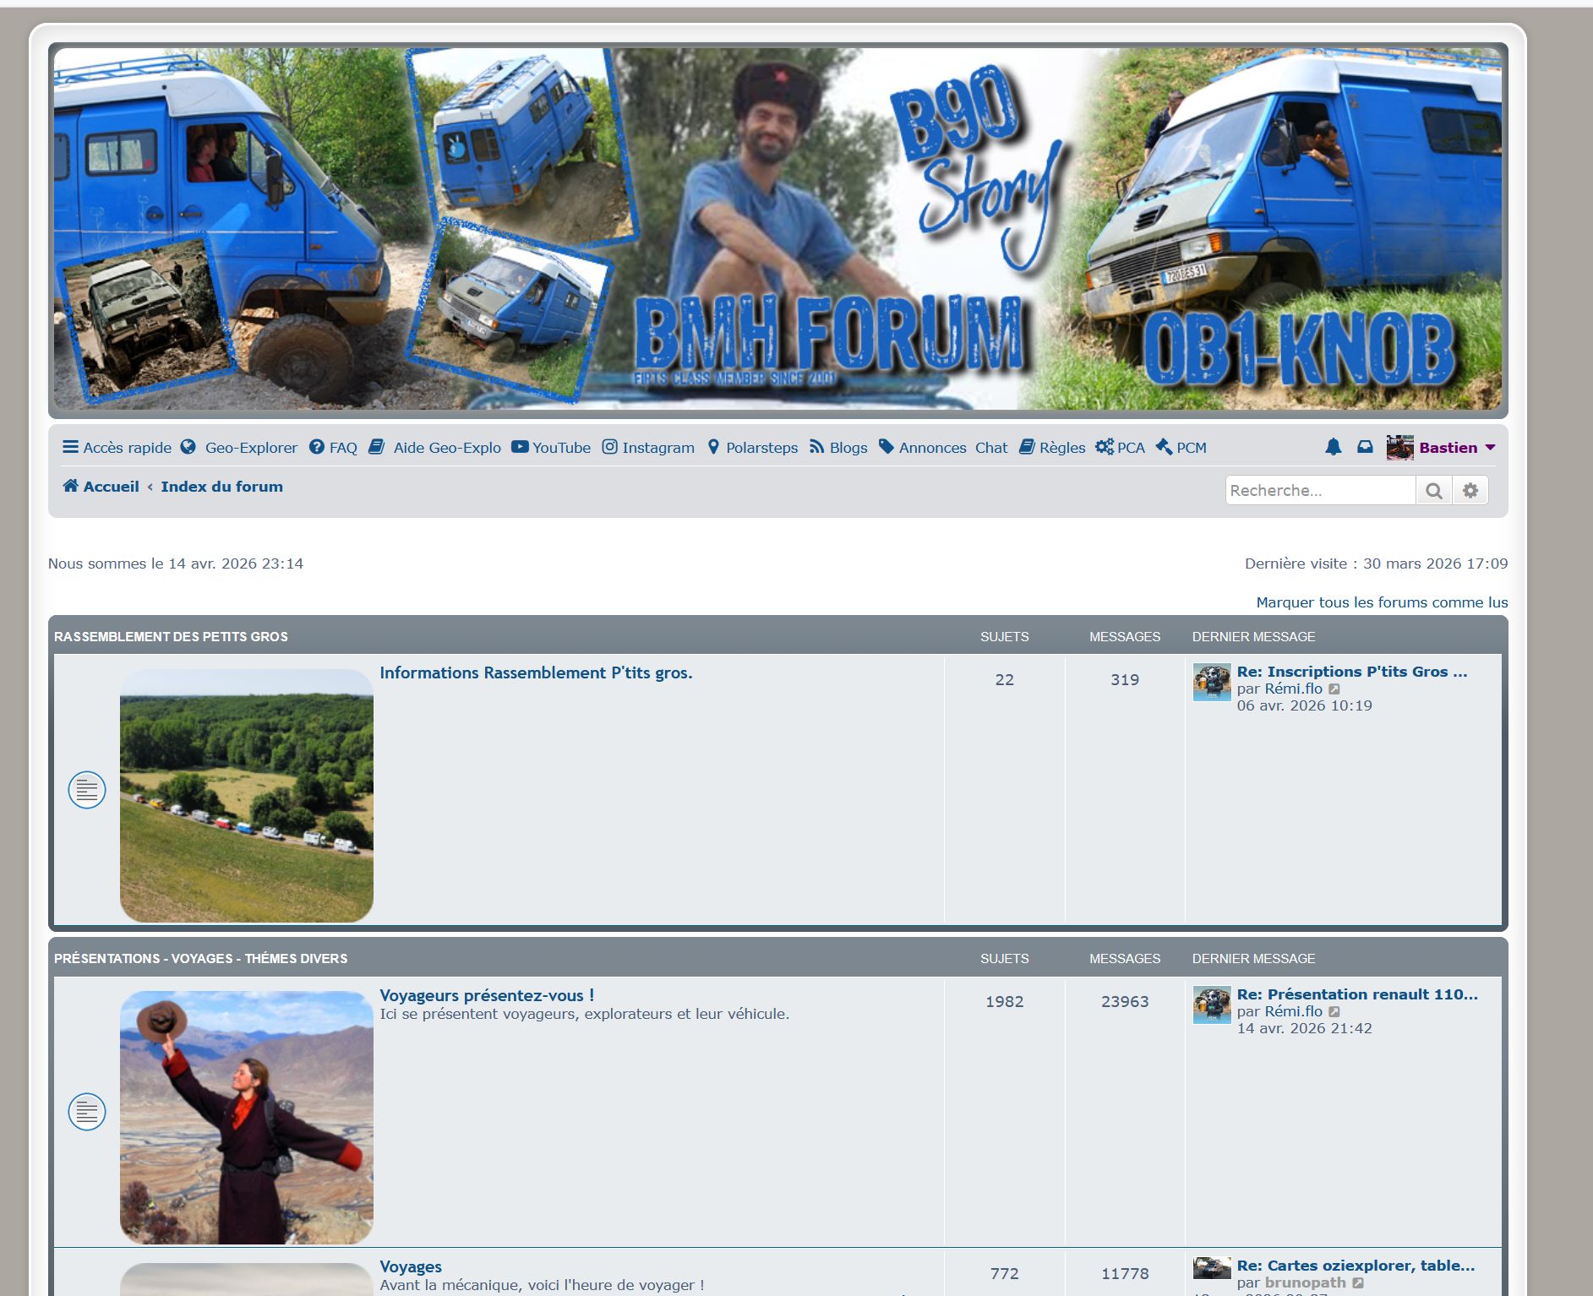Viewport: 1593px width, 1296px height.
Task: Open the Voyages forum link
Action: 411,1266
